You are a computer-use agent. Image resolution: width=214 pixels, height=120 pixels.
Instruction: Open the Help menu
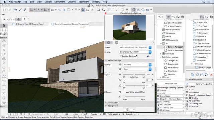(105, 2)
